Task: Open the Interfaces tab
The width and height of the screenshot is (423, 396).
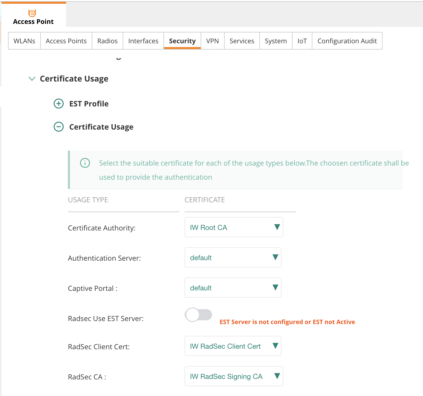Action: click(143, 41)
